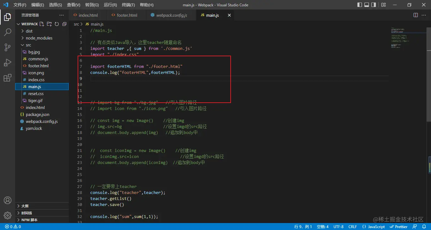The image size is (431, 230).
Task: Open the Accounts menu icon
Action: click(8, 200)
